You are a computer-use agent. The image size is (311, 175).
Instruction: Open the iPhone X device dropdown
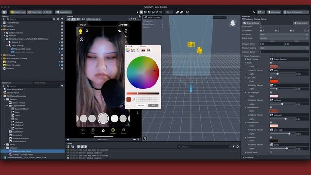[103, 140]
